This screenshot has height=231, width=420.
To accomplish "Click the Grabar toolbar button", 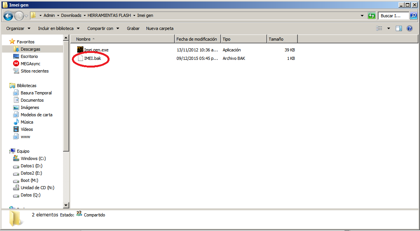I will 133,28.
